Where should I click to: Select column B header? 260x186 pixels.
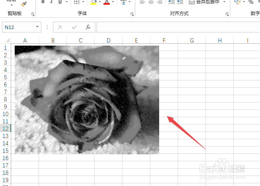tap(53, 40)
